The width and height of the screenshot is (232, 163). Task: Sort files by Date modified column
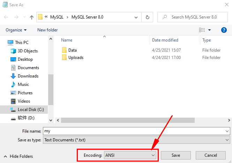165,40
